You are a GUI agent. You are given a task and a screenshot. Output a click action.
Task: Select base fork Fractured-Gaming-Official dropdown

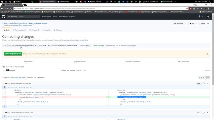(x=22, y=46)
